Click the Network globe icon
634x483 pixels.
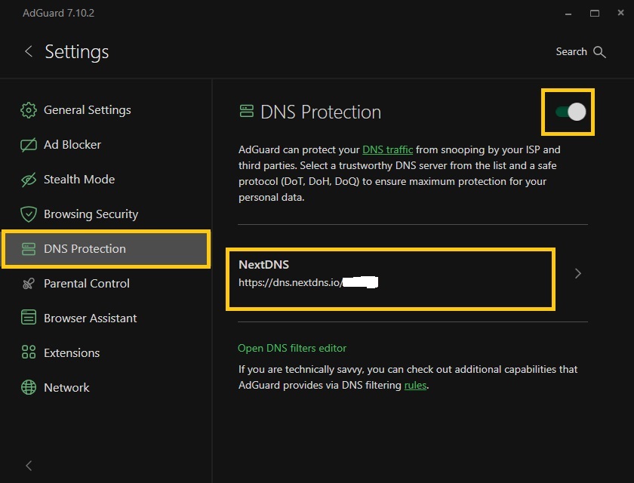(x=29, y=388)
